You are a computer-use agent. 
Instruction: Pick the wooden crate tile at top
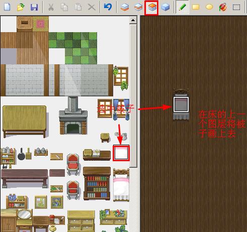[x=25, y=24]
